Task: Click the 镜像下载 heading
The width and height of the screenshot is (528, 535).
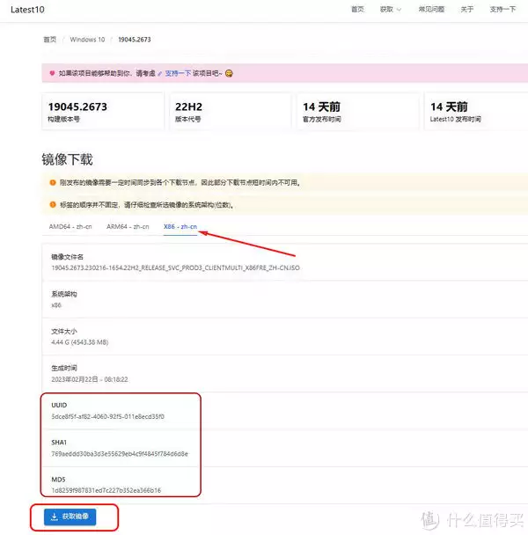Action: point(67,159)
